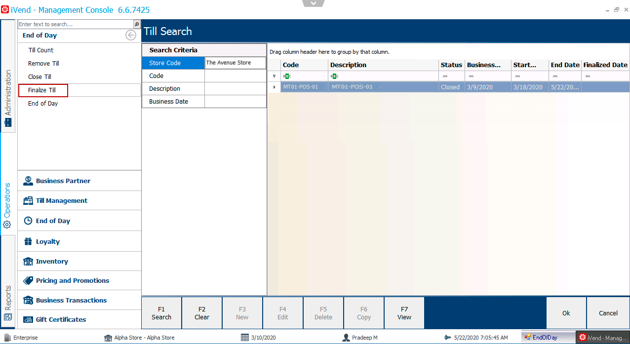Screen dimensions: 630x344
Task: Expand the MT01-POS-01 row indicator arrow
Action: coord(274,87)
